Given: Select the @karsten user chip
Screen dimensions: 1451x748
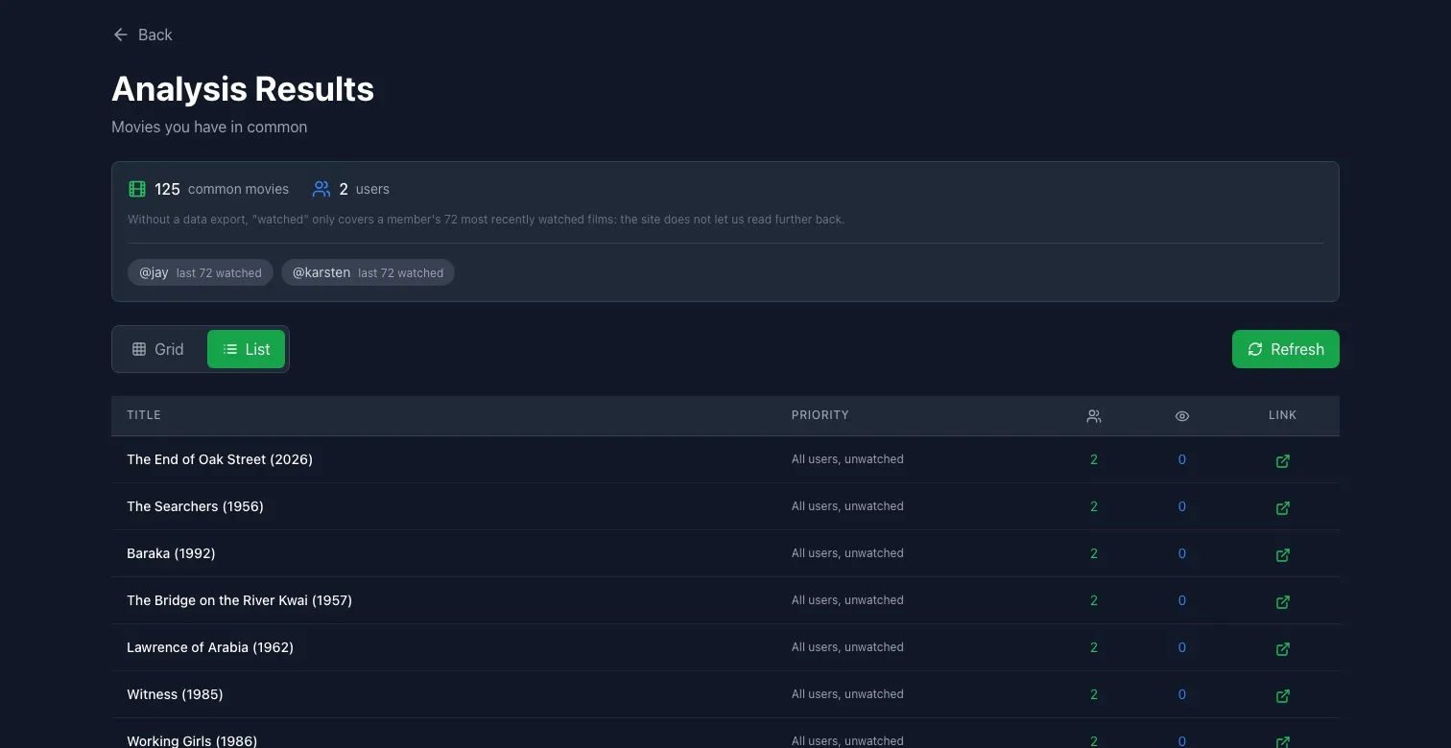Looking at the screenshot, I should [368, 272].
